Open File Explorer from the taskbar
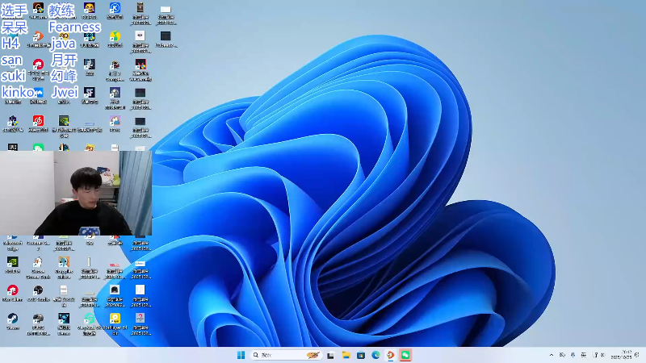This screenshot has width=646, height=363. (346, 355)
